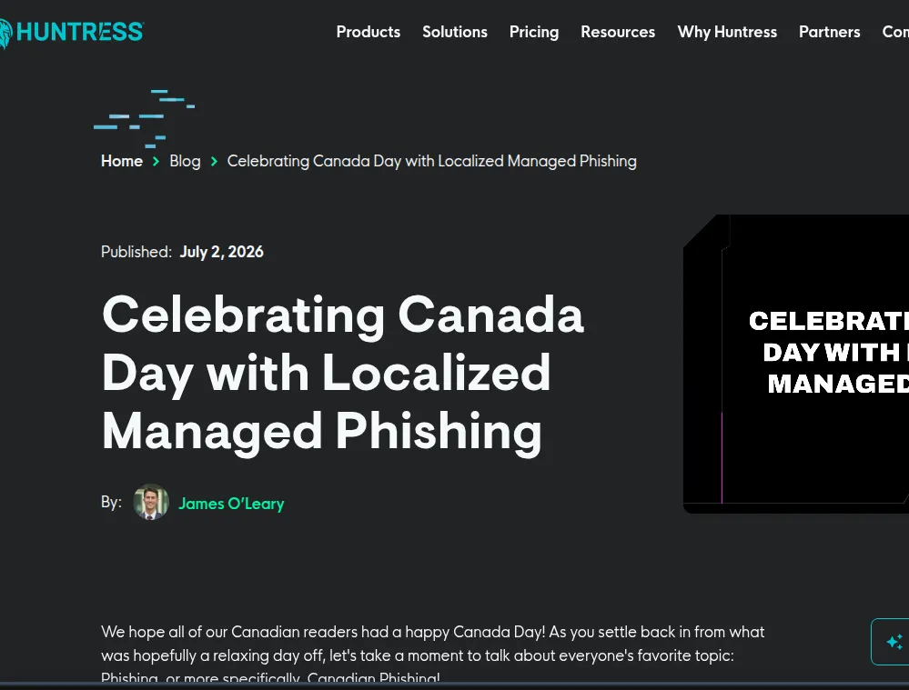This screenshot has width=909, height=690.
Task: Expand the Resources menu
Action: pos(618,32)
